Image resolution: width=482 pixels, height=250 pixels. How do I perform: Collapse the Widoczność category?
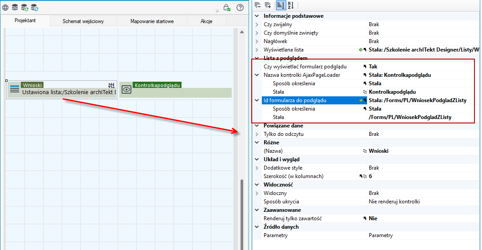tap(257, 185)
